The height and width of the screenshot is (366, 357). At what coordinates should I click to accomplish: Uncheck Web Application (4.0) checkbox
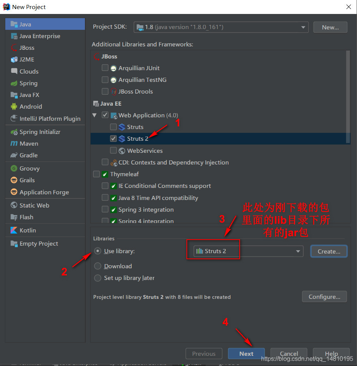[x=105, y=115]
